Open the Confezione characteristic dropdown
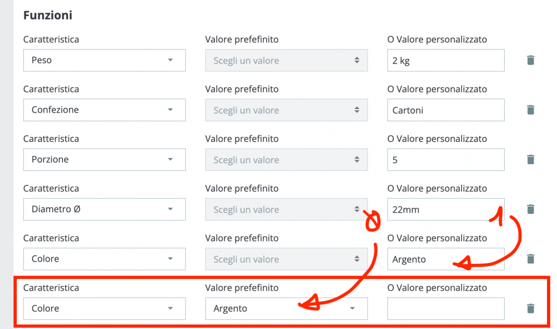The image size is (557, 329). pos(104,110)
